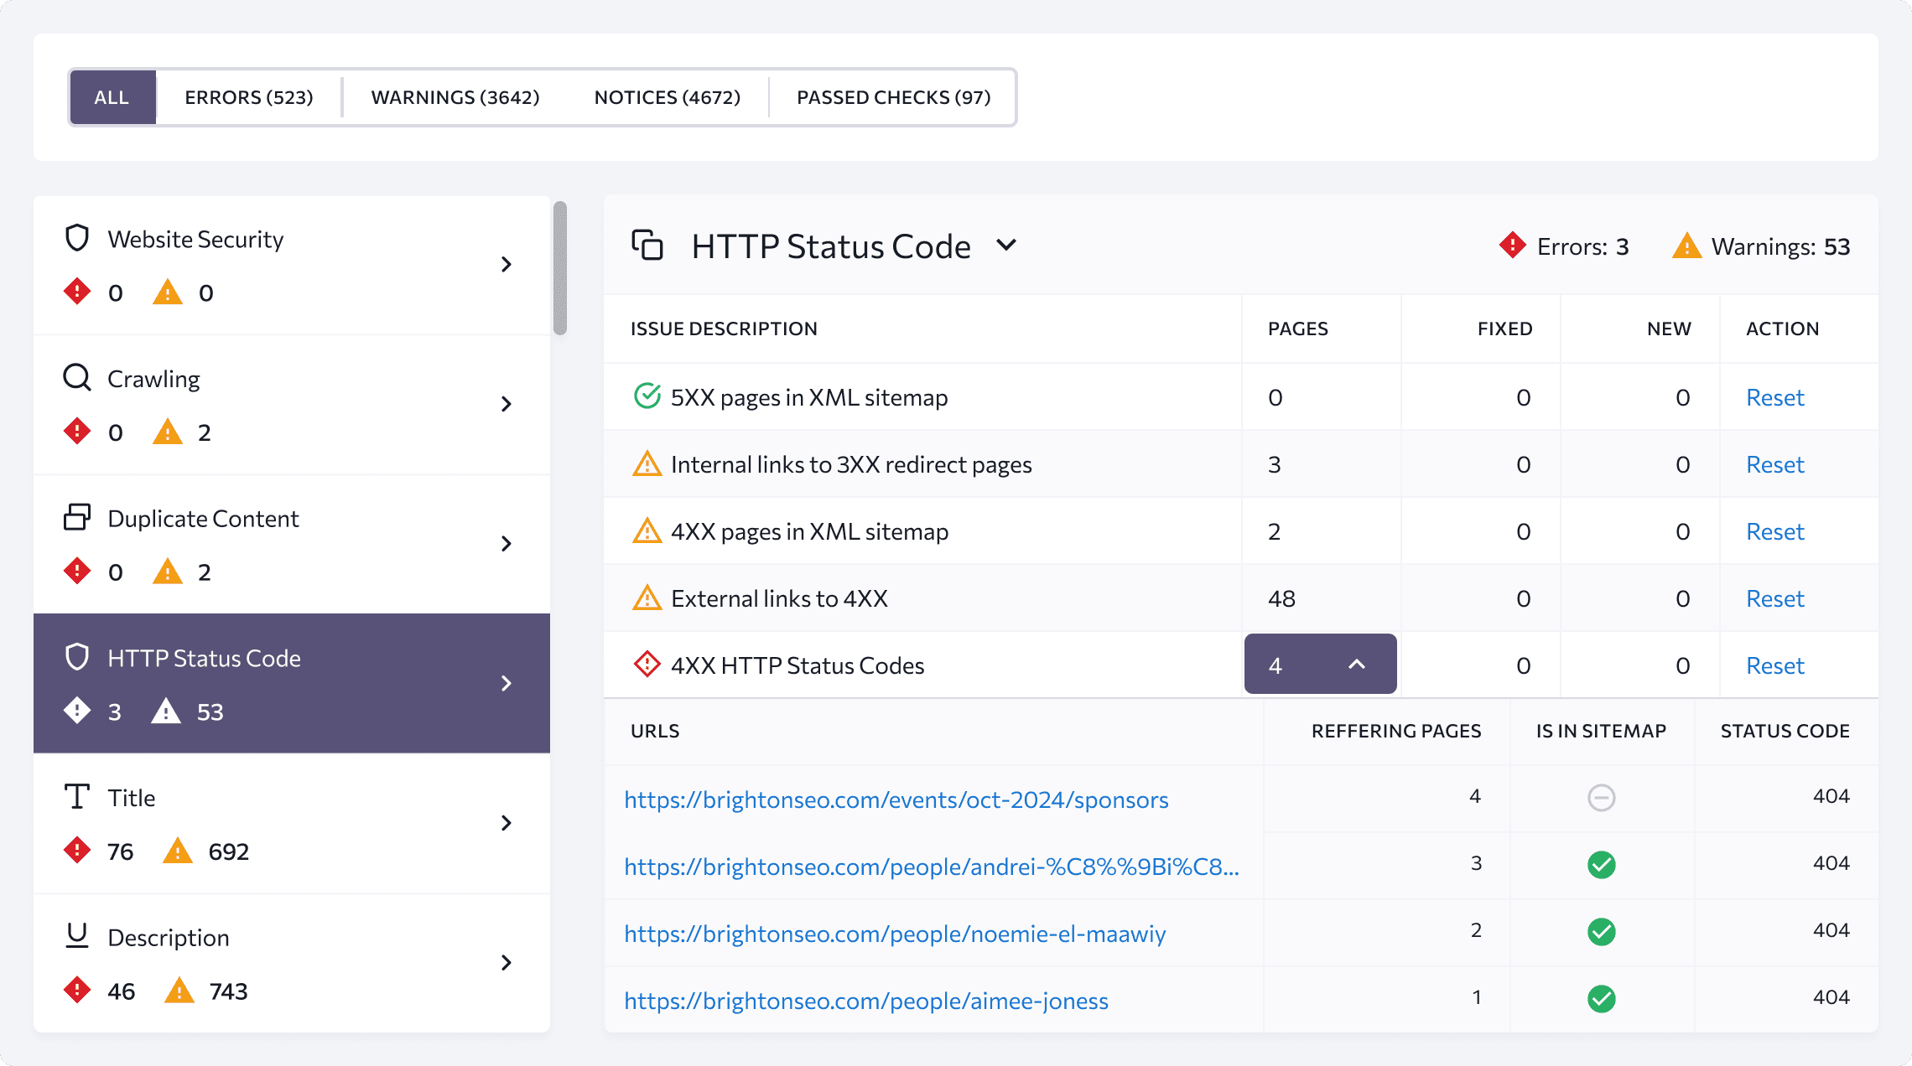Expand the Website Security category chevron
Image resolution: width=1912 pixels, height=1066 pixels.
(x=506, y=265)
